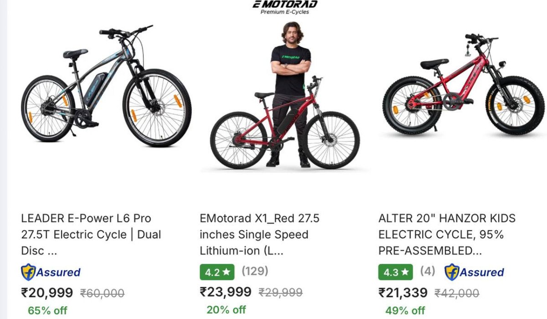Click the EMotorad Premium E-Cycles logo

[x=285, y=7]
